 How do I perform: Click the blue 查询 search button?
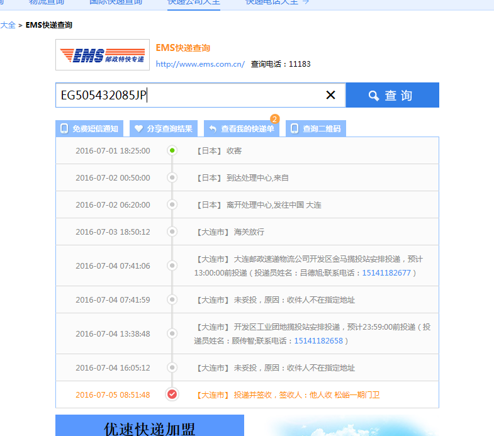pos(392,95)
